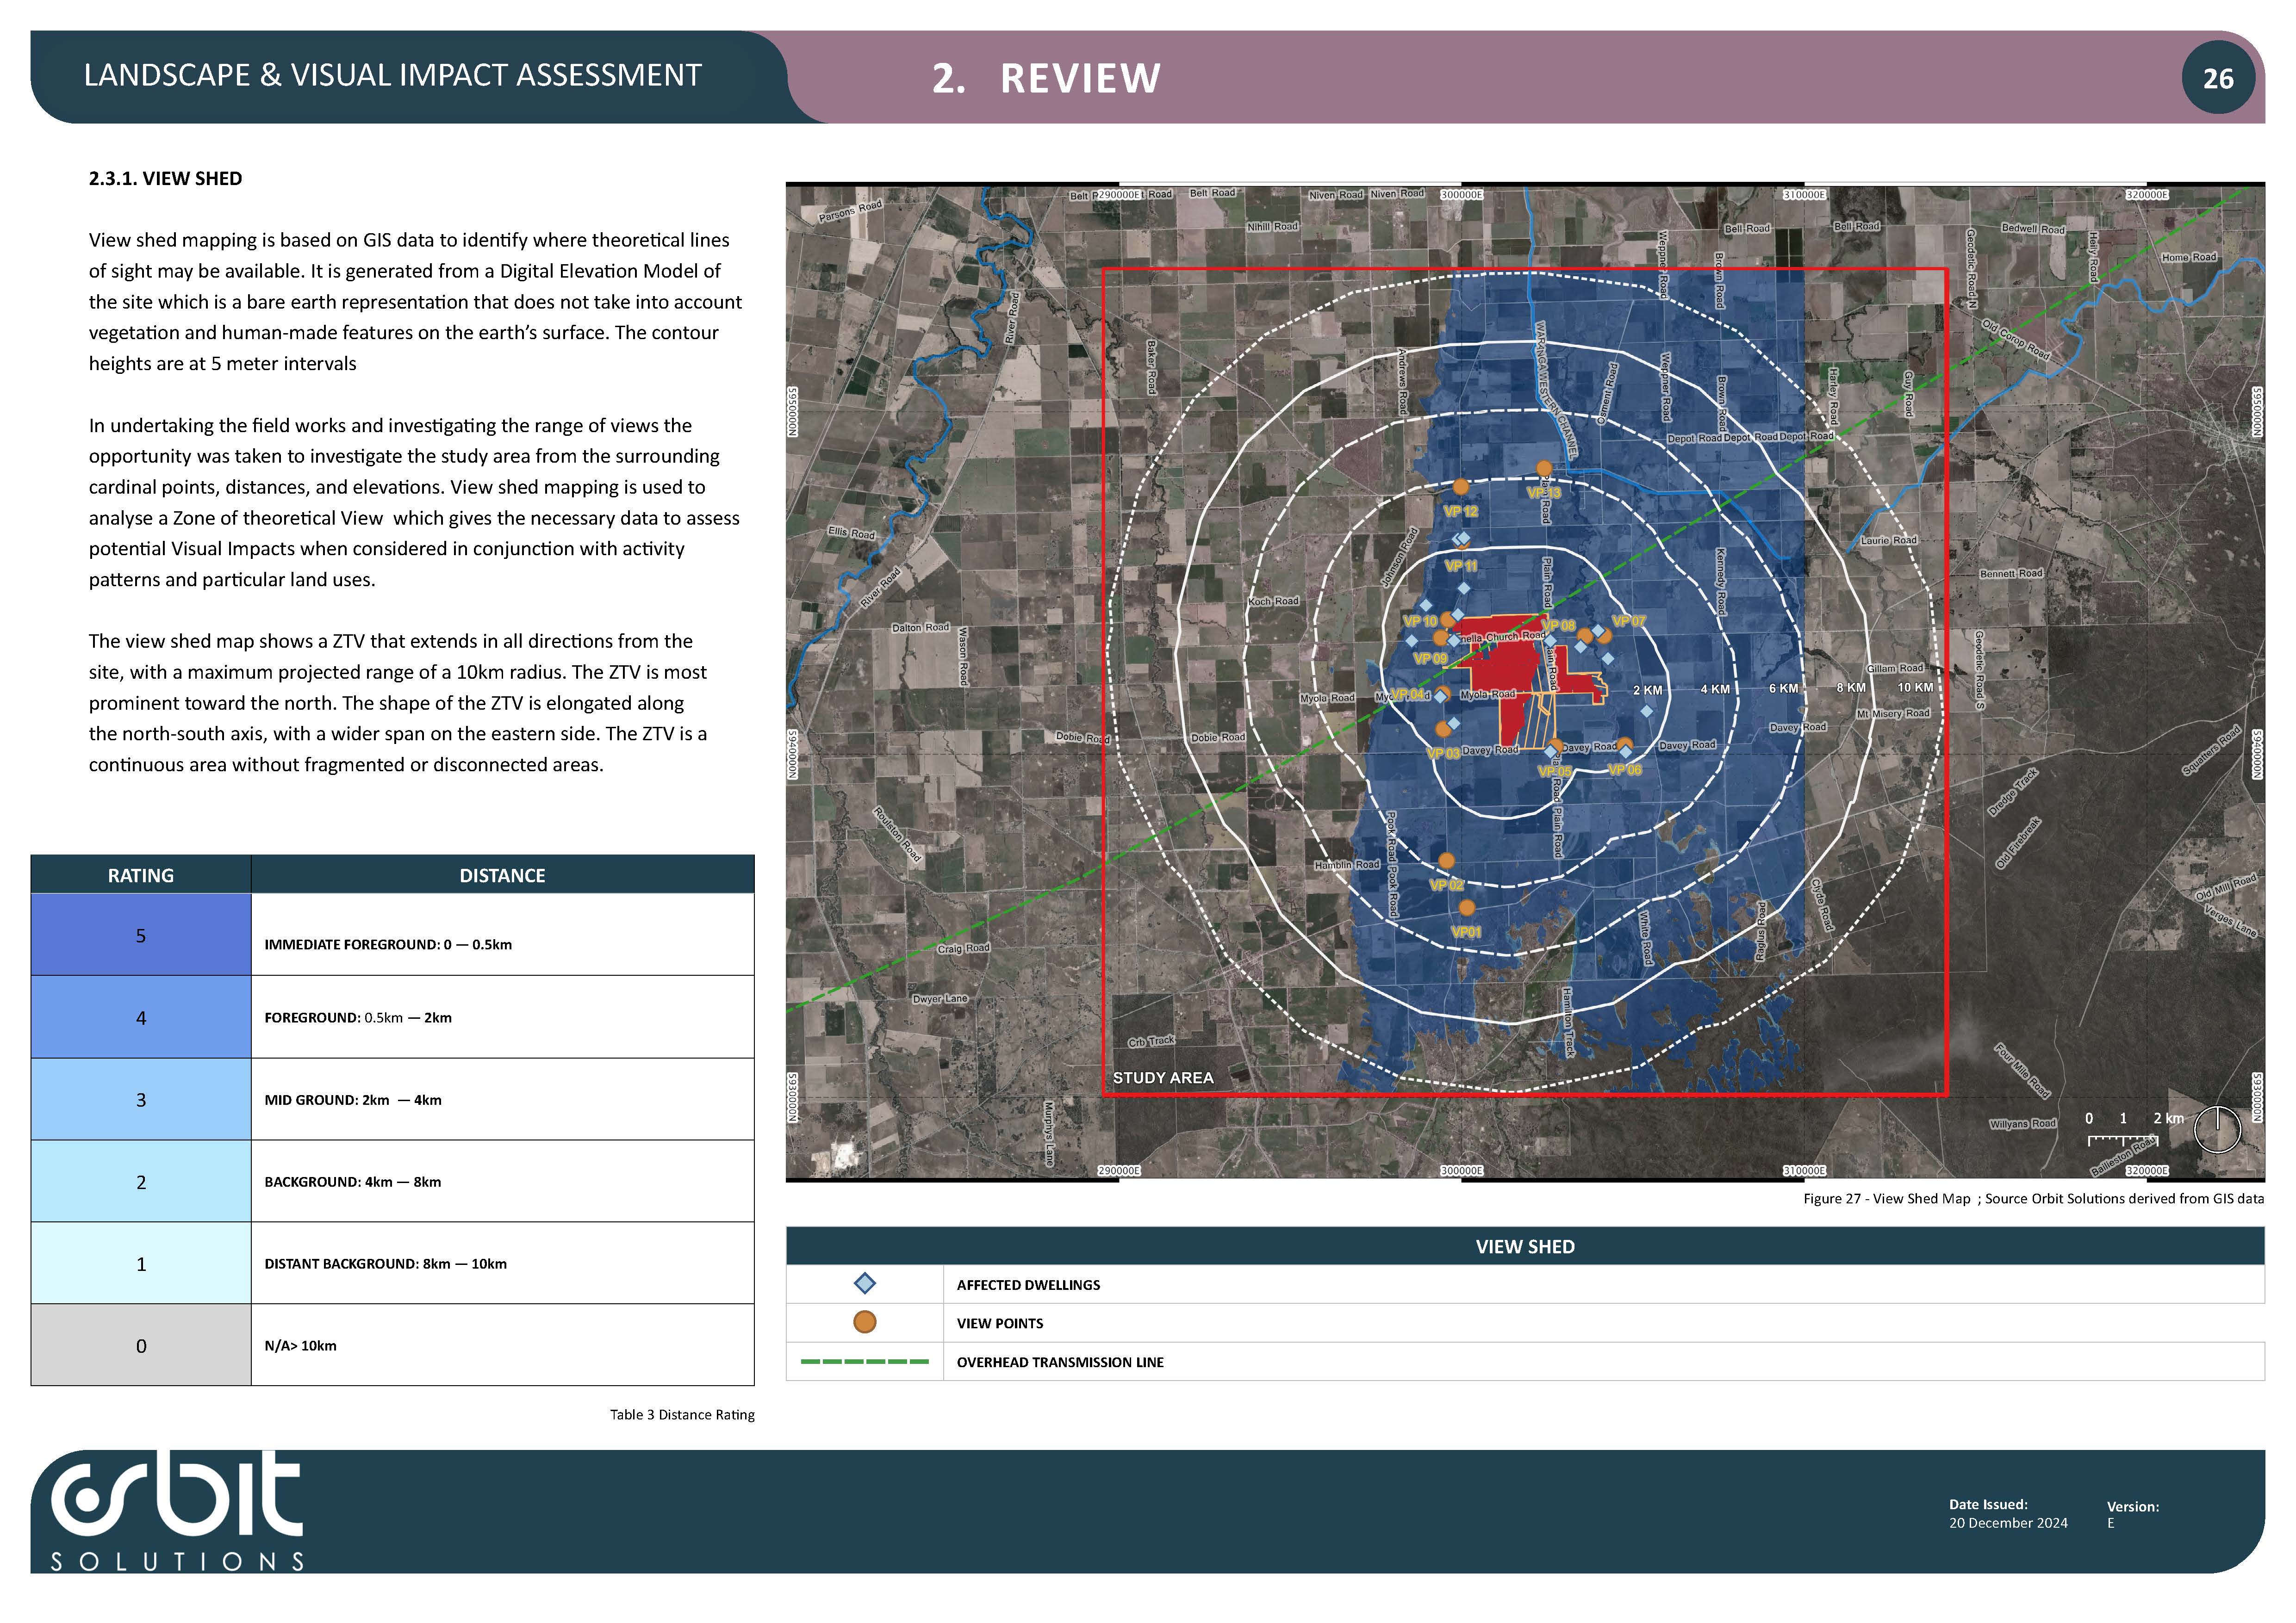Screen dimensions: 2296x1623
Task: Click the rating 5 dark blue color cell
Action: (141, 935)
